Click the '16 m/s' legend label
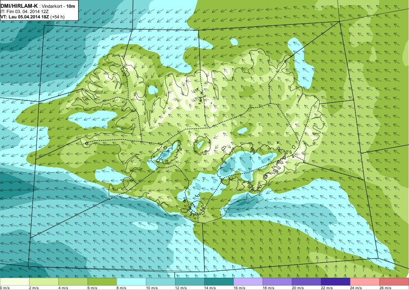The height and width of the screenshot is (290, 409). [x=240, y=288]
